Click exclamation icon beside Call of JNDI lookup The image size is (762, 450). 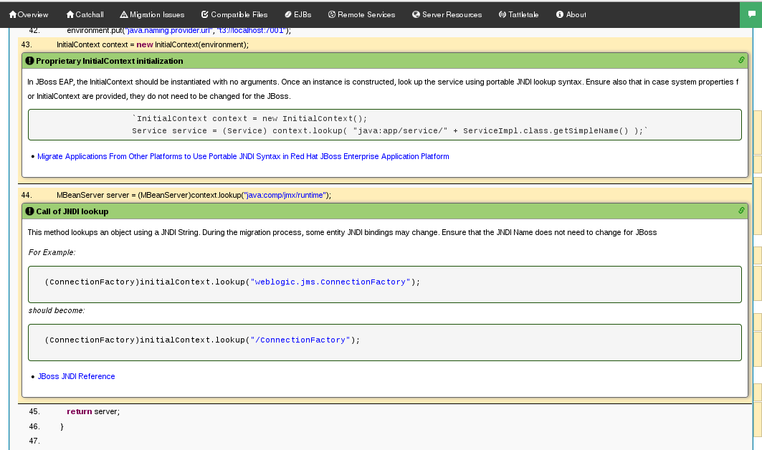[x=29, y=211]
